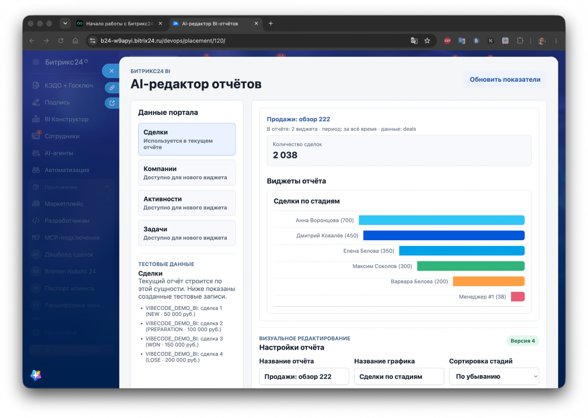The height and width of the screenshot is (418, 588).
Task: Click the Продажи: обзор 222 report title
Action: click(299, 119)
